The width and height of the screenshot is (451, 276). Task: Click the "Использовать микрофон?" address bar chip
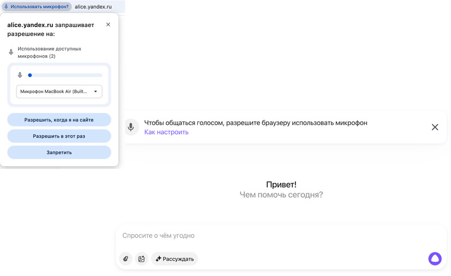point(36,7)
